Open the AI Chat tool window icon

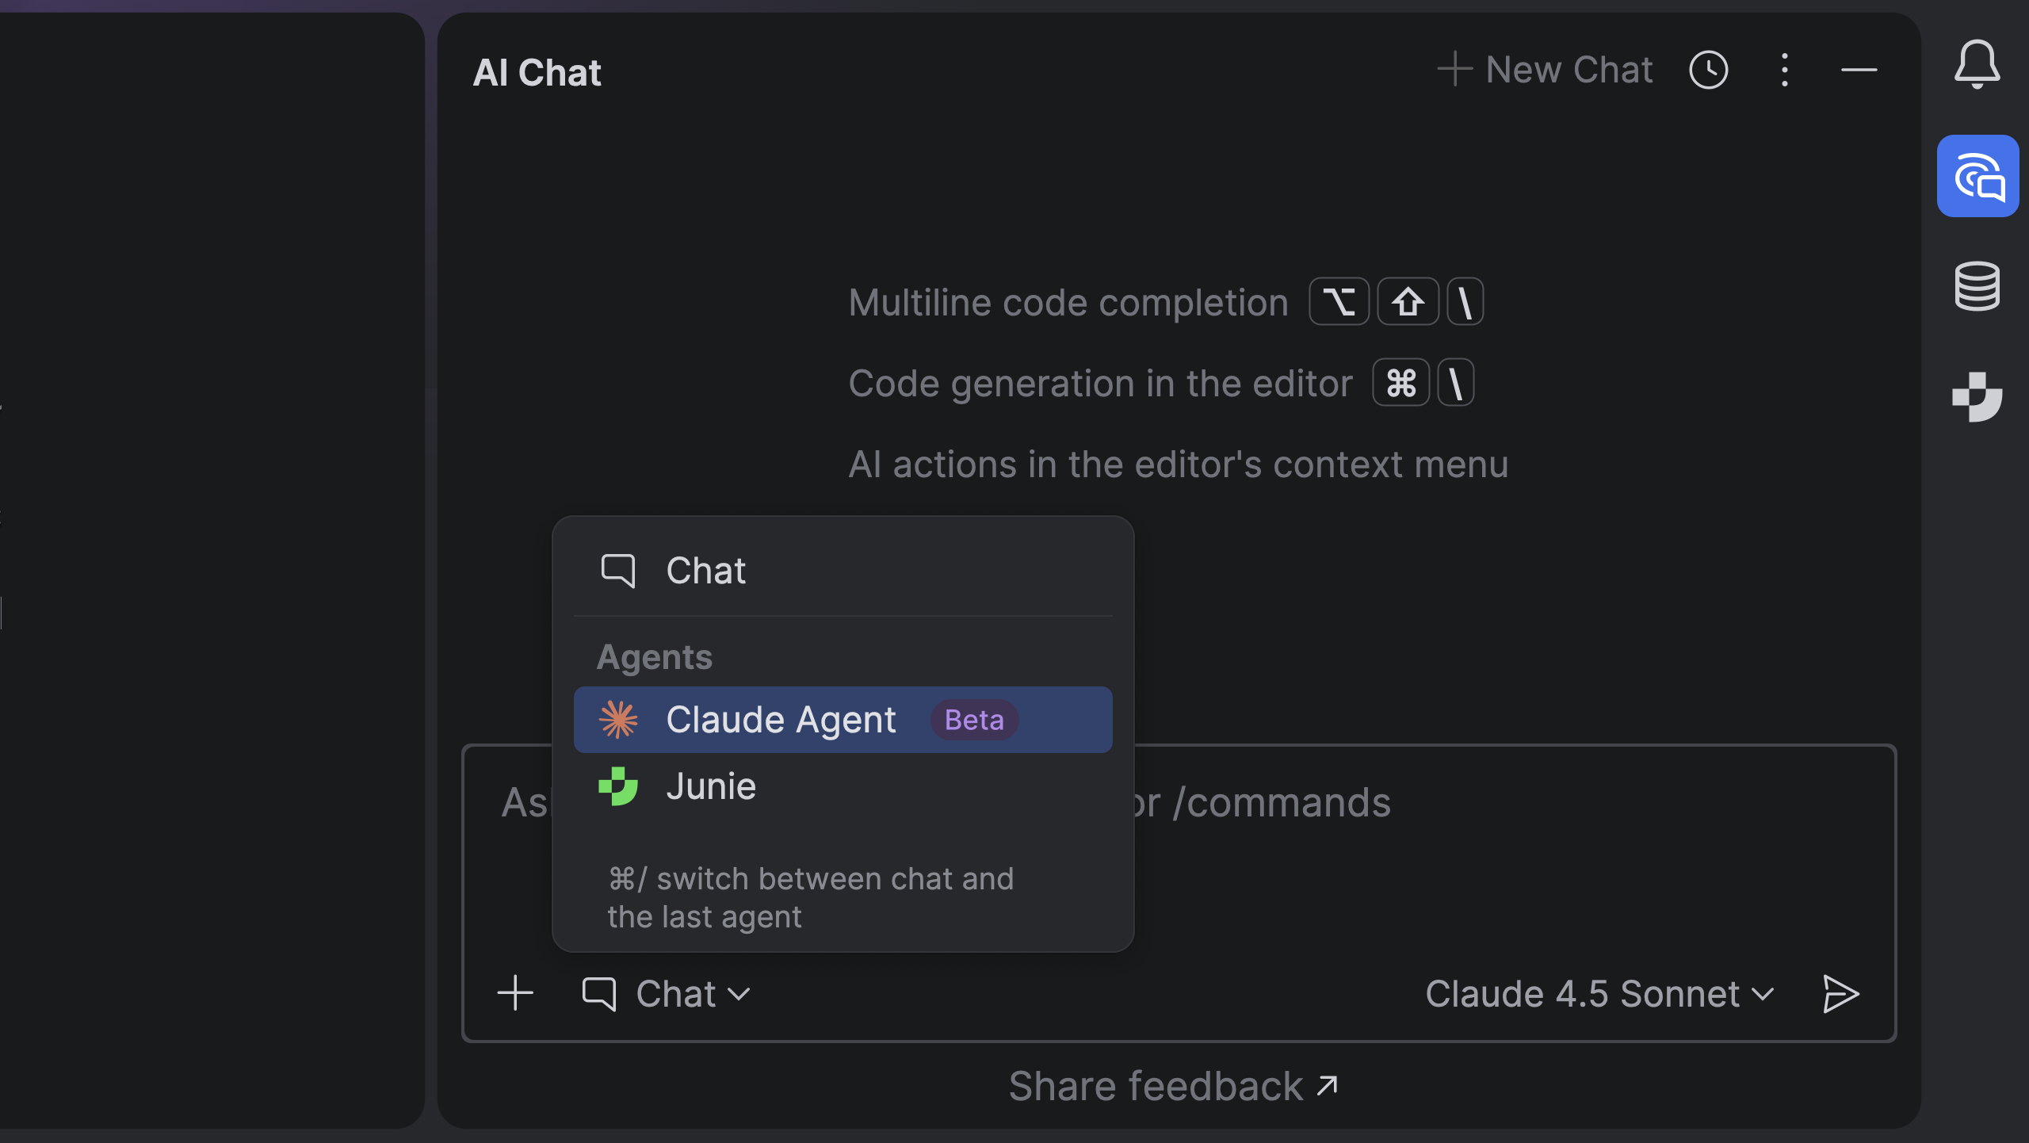[x=1977, y=176]
